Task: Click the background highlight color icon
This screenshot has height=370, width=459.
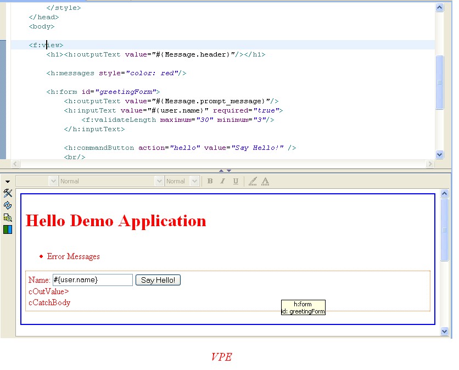Action: [253, 181]
